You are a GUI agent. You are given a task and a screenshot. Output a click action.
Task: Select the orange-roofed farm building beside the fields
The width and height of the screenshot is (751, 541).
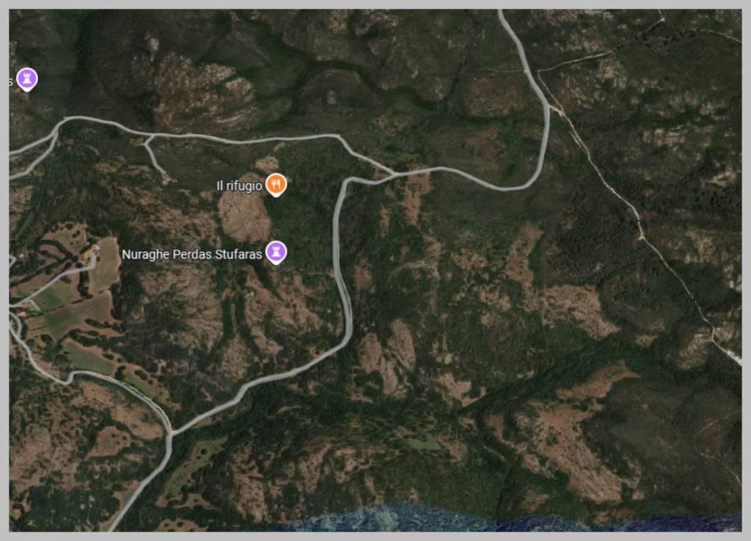pyautogui.click(x=91, y=251)
